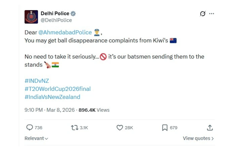This screenshot has height=151, width=235.
Task: Expand the Relevant sort dropdown
Action: tap(36, 138)
